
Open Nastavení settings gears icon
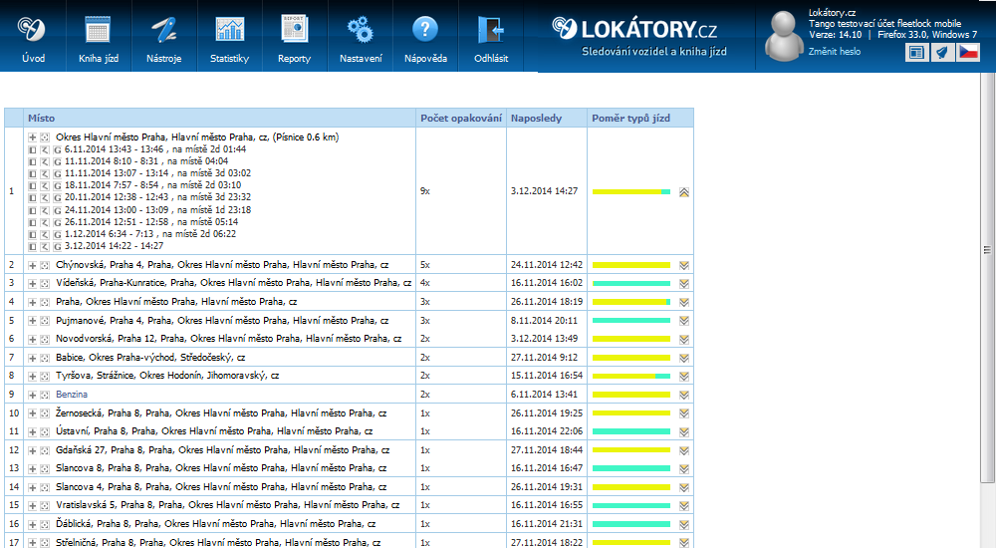[x=360, y=37]
